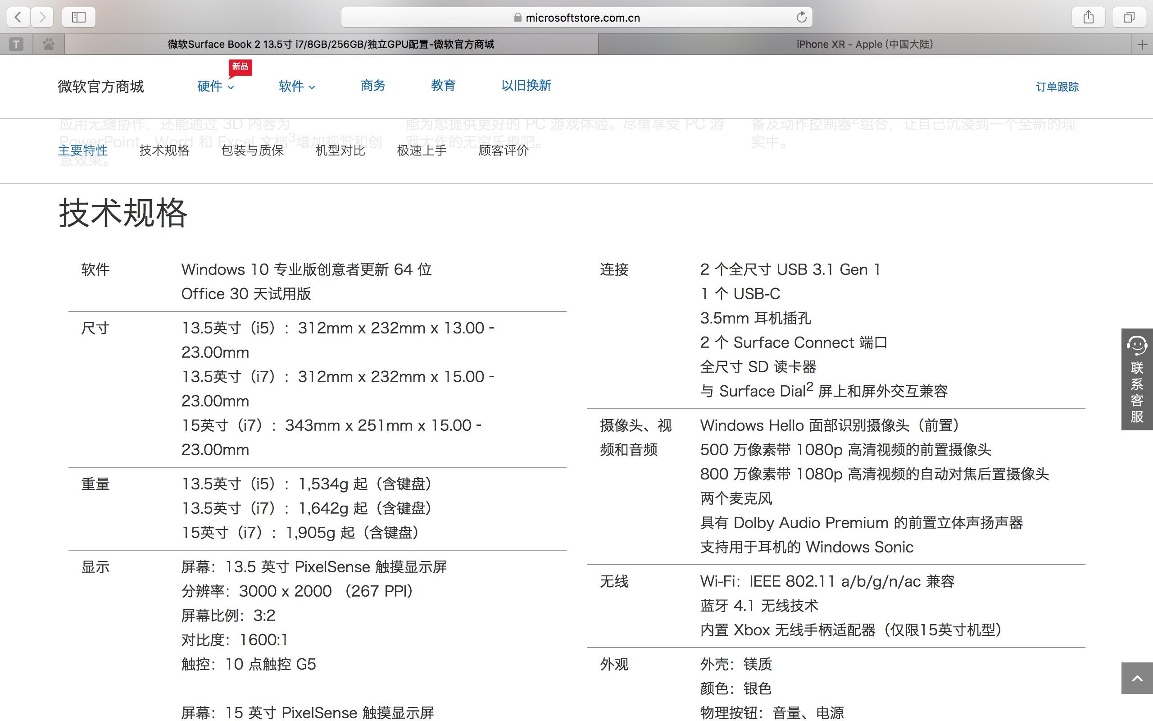Click '分辨率：3000 x 2000（267 PPI）' line

[297, 592]
